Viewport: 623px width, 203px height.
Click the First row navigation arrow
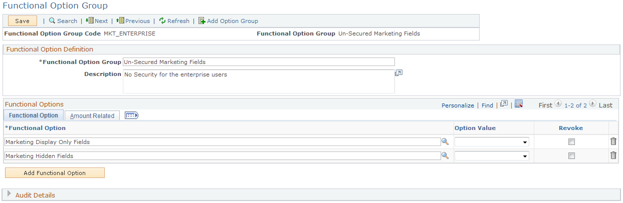pyautogui.click(x=558, y=104)
